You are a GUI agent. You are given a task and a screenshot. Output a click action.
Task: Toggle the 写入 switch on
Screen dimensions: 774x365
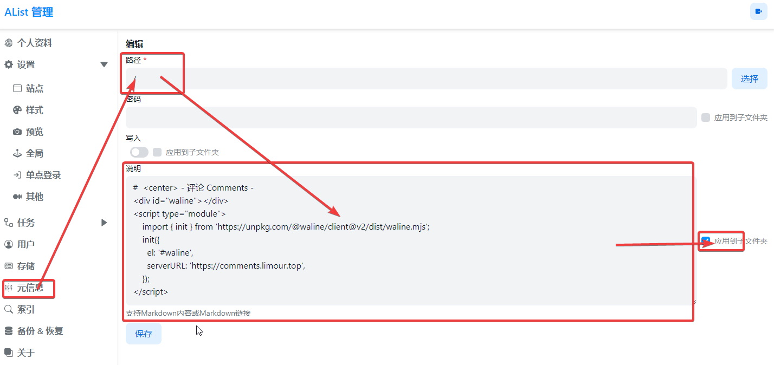tap(139, 153)
